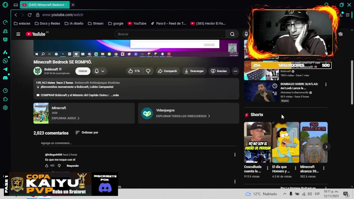Select the Minecraft Bedrock browser tab
This screenshot has width=354, height=199.
[x=44, y=5]
